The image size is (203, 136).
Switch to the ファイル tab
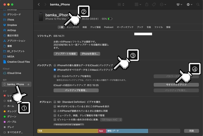[x=158, y=27]
